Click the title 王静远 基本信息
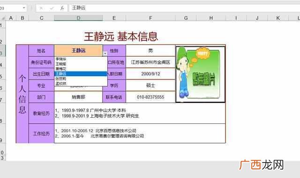300x178 pixels. 121,36
